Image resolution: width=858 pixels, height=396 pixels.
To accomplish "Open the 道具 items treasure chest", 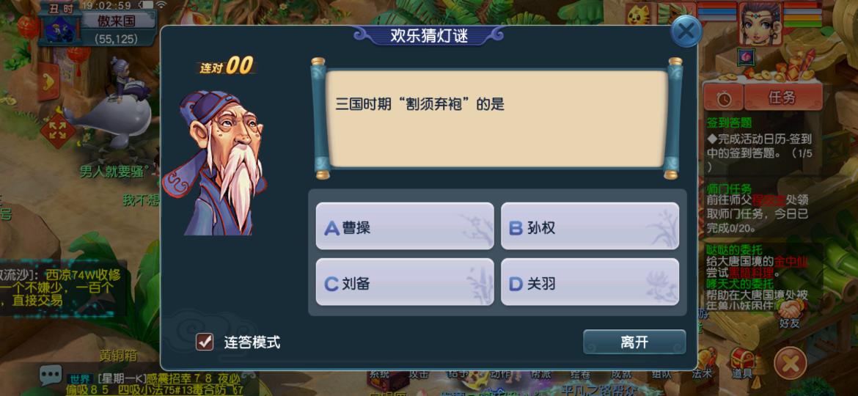I will (x=743, y=363).
